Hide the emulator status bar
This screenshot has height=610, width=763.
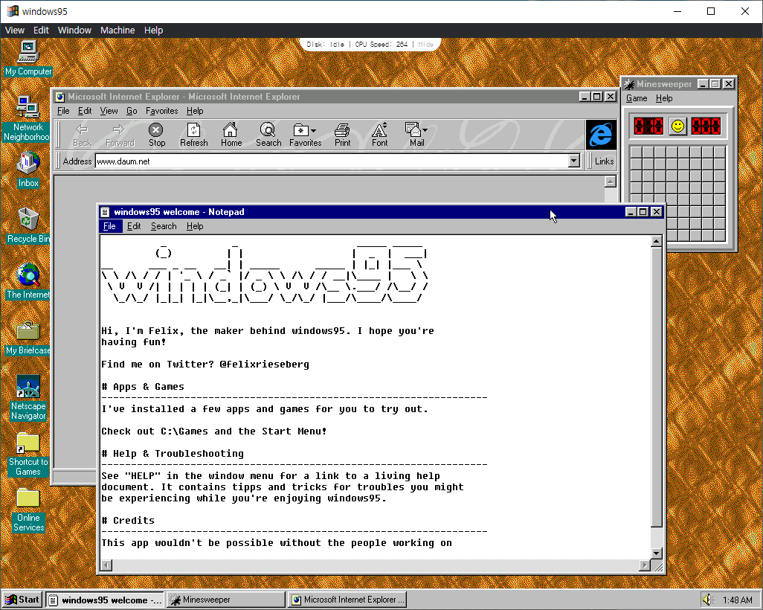point(426,45)
